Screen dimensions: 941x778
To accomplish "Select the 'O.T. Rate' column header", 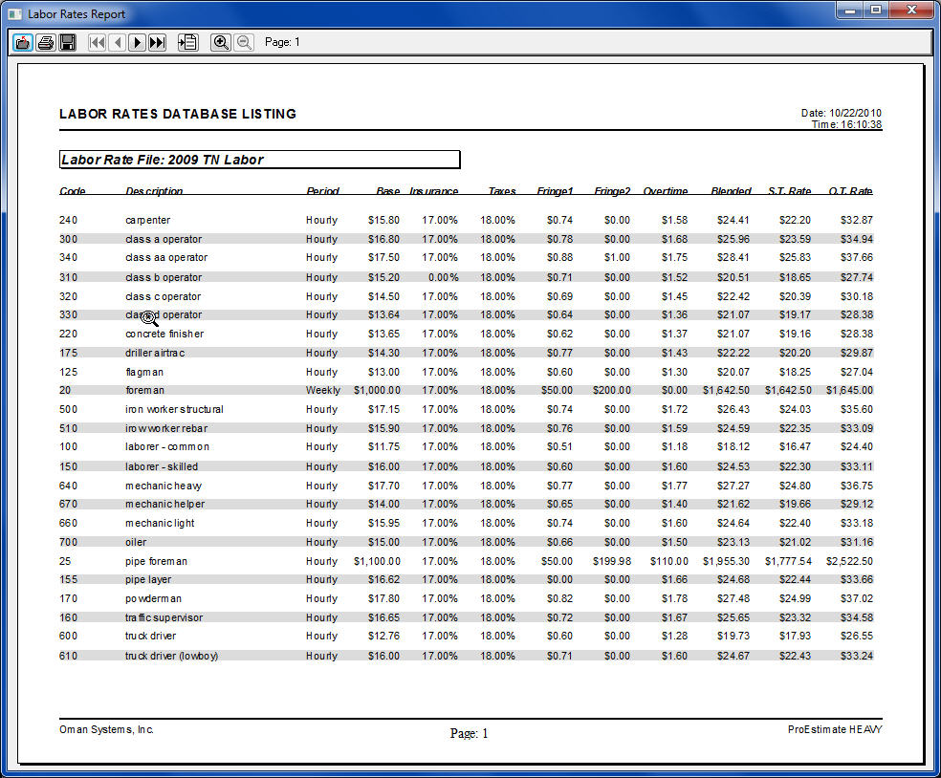I will [x=851, y=191].
